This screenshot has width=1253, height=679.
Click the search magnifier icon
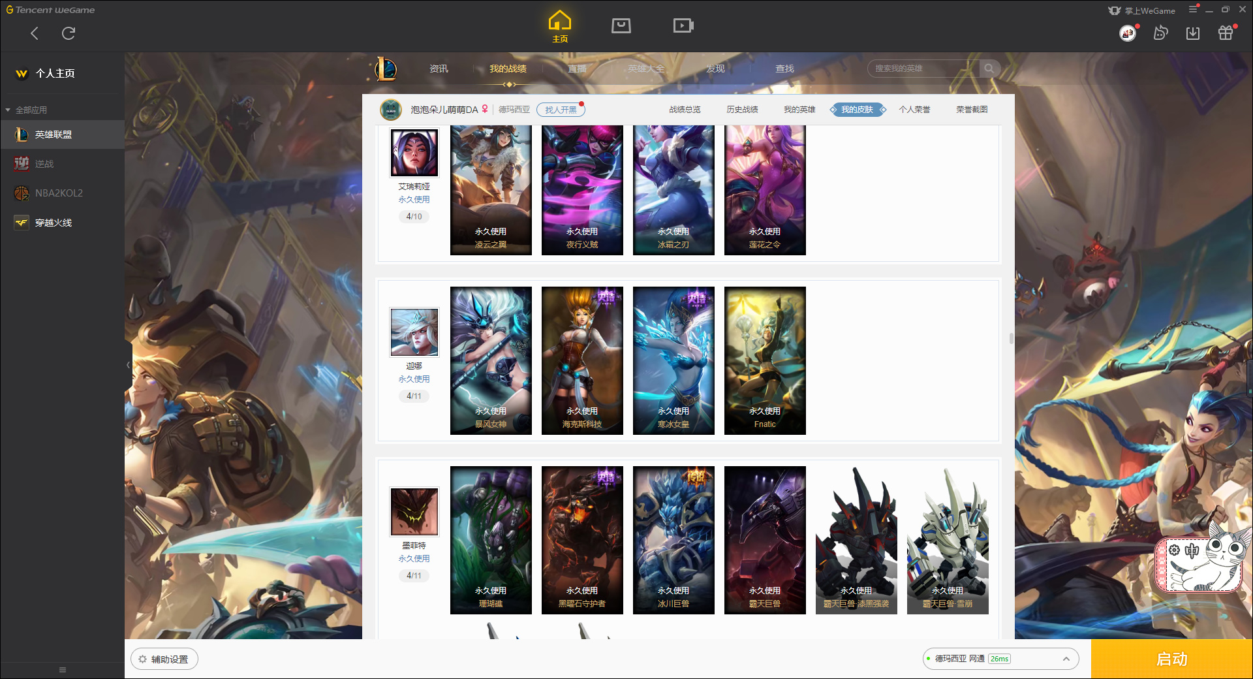point(989,69)
